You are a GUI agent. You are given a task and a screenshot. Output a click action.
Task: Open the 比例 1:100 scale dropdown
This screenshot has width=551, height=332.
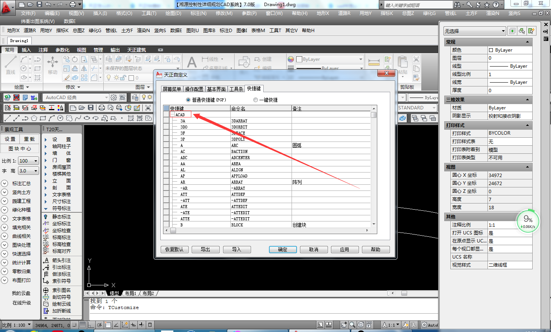[36, 161]
